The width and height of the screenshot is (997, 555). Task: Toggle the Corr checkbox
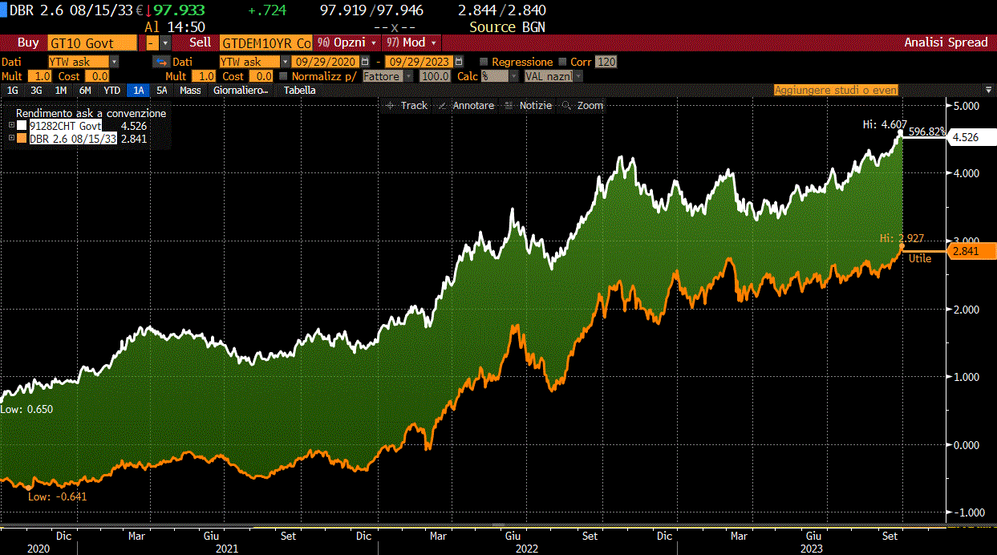563,62
